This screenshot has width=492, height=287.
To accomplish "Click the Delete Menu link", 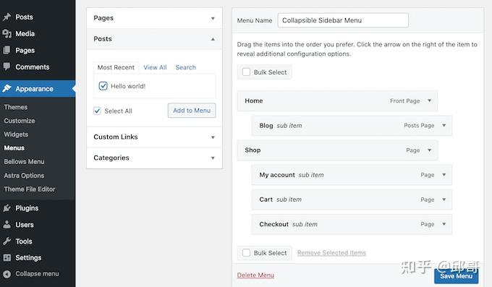I will tap(255, 275).
